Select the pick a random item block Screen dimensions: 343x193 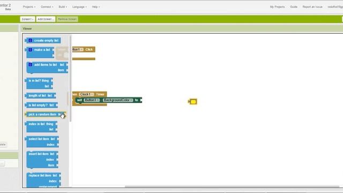[46, 114]
